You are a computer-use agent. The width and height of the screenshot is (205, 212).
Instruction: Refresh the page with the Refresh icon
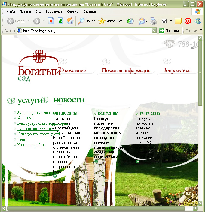pos(60,21)
